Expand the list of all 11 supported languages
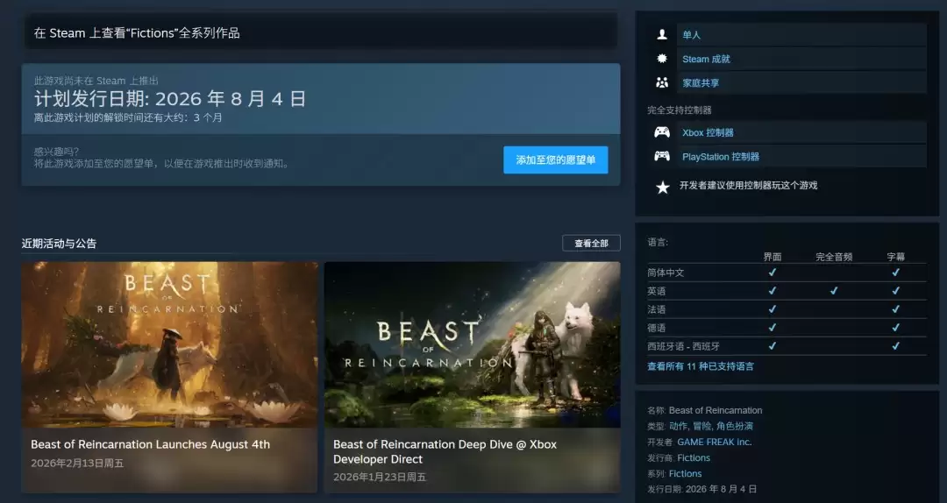The image size is (947, 503). 700,366
